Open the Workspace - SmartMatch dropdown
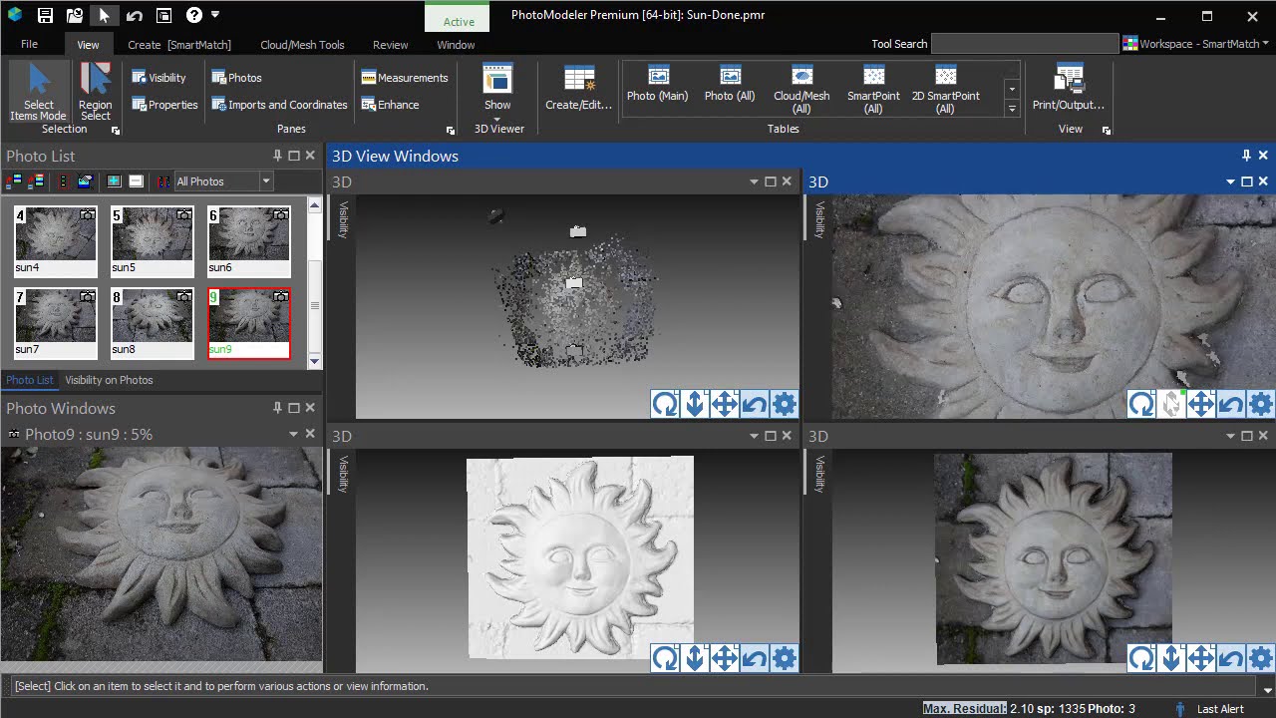This screenshot has height=718, width=1276. [1196, 44]
